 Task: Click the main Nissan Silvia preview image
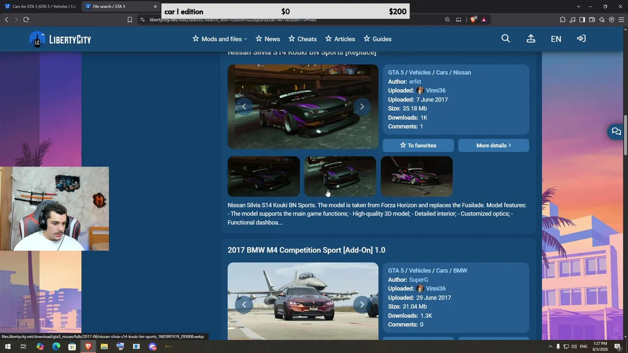(303, 106)
